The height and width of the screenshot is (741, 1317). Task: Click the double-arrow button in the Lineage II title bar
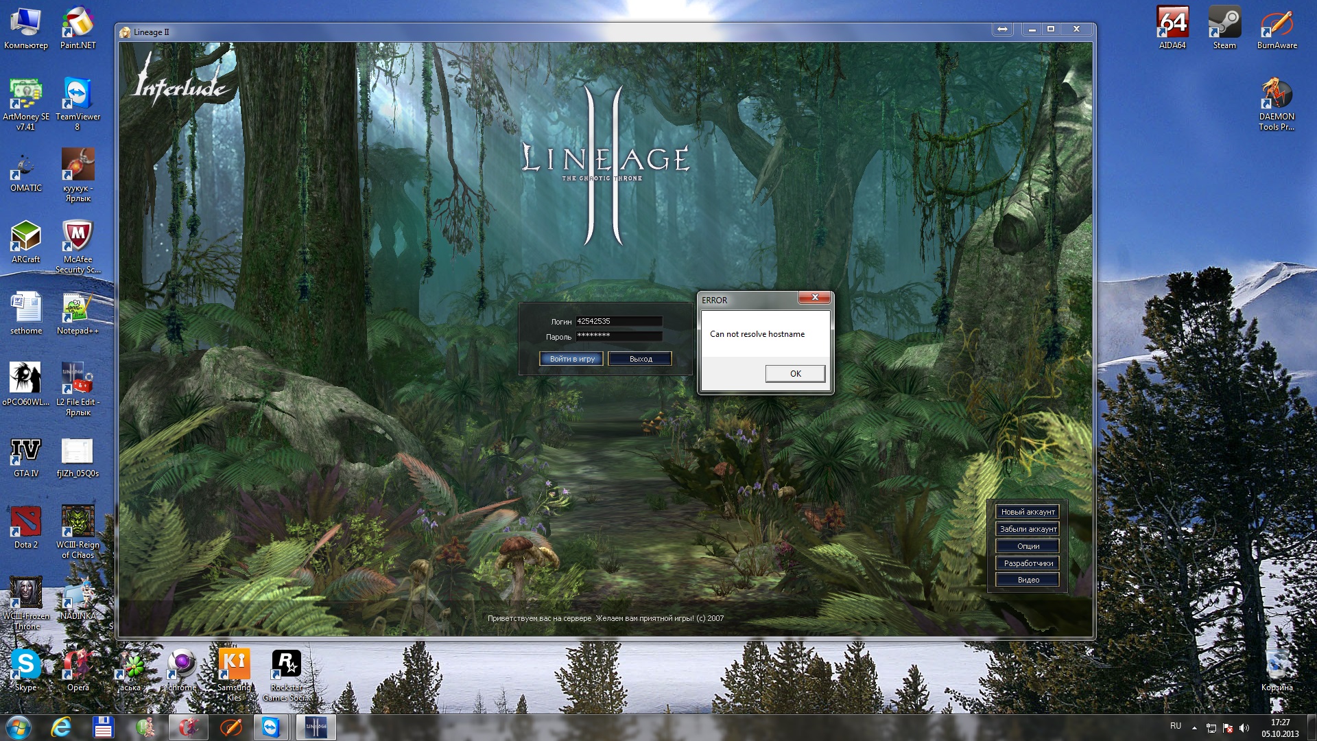[x=1002, y=29]
